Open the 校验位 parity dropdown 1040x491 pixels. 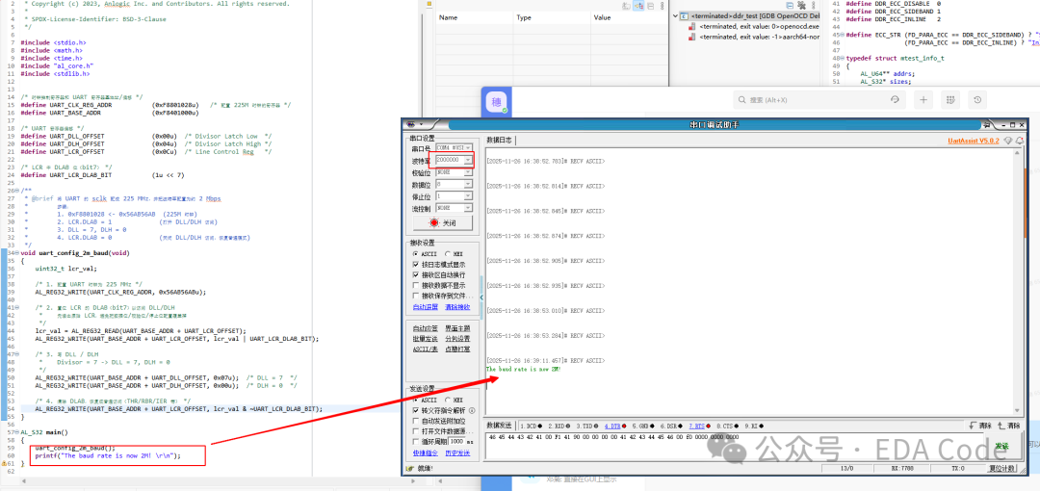pos(470,171)
